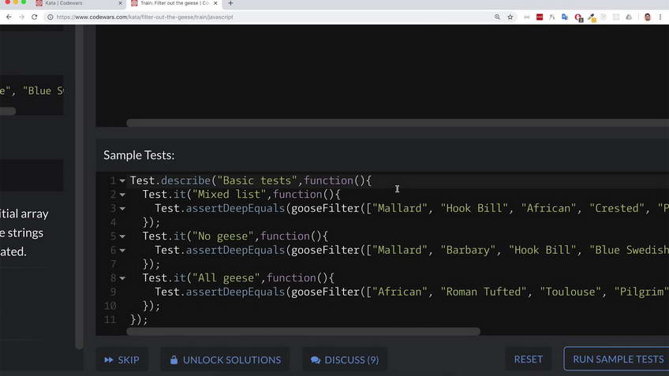Click "Roman Tufted" in line 9
669x376 pixels.
click(484, 292)
